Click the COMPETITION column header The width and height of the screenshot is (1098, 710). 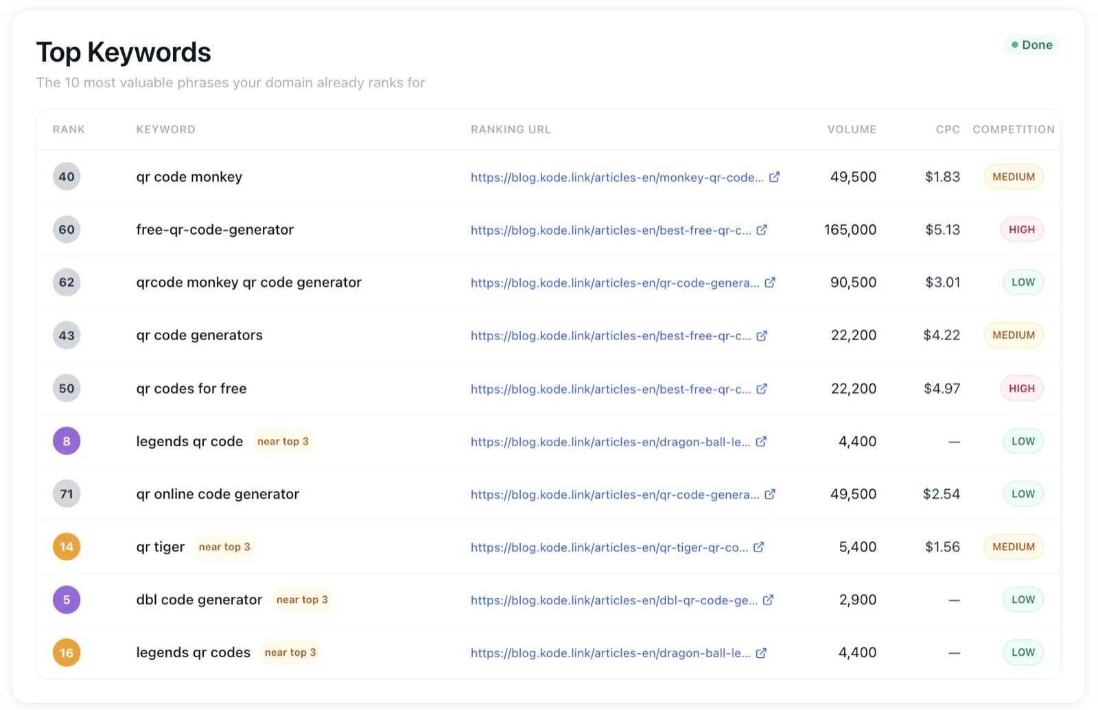1014,129
